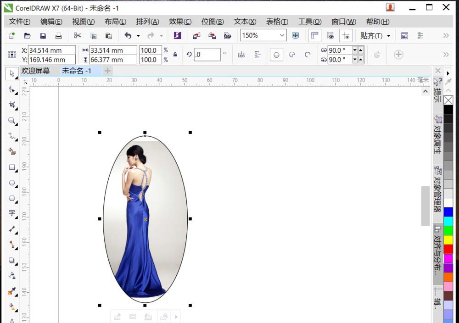This screenshot has width=459, height=323.
Task: Select the Shape tool
Action: [11, 89]
